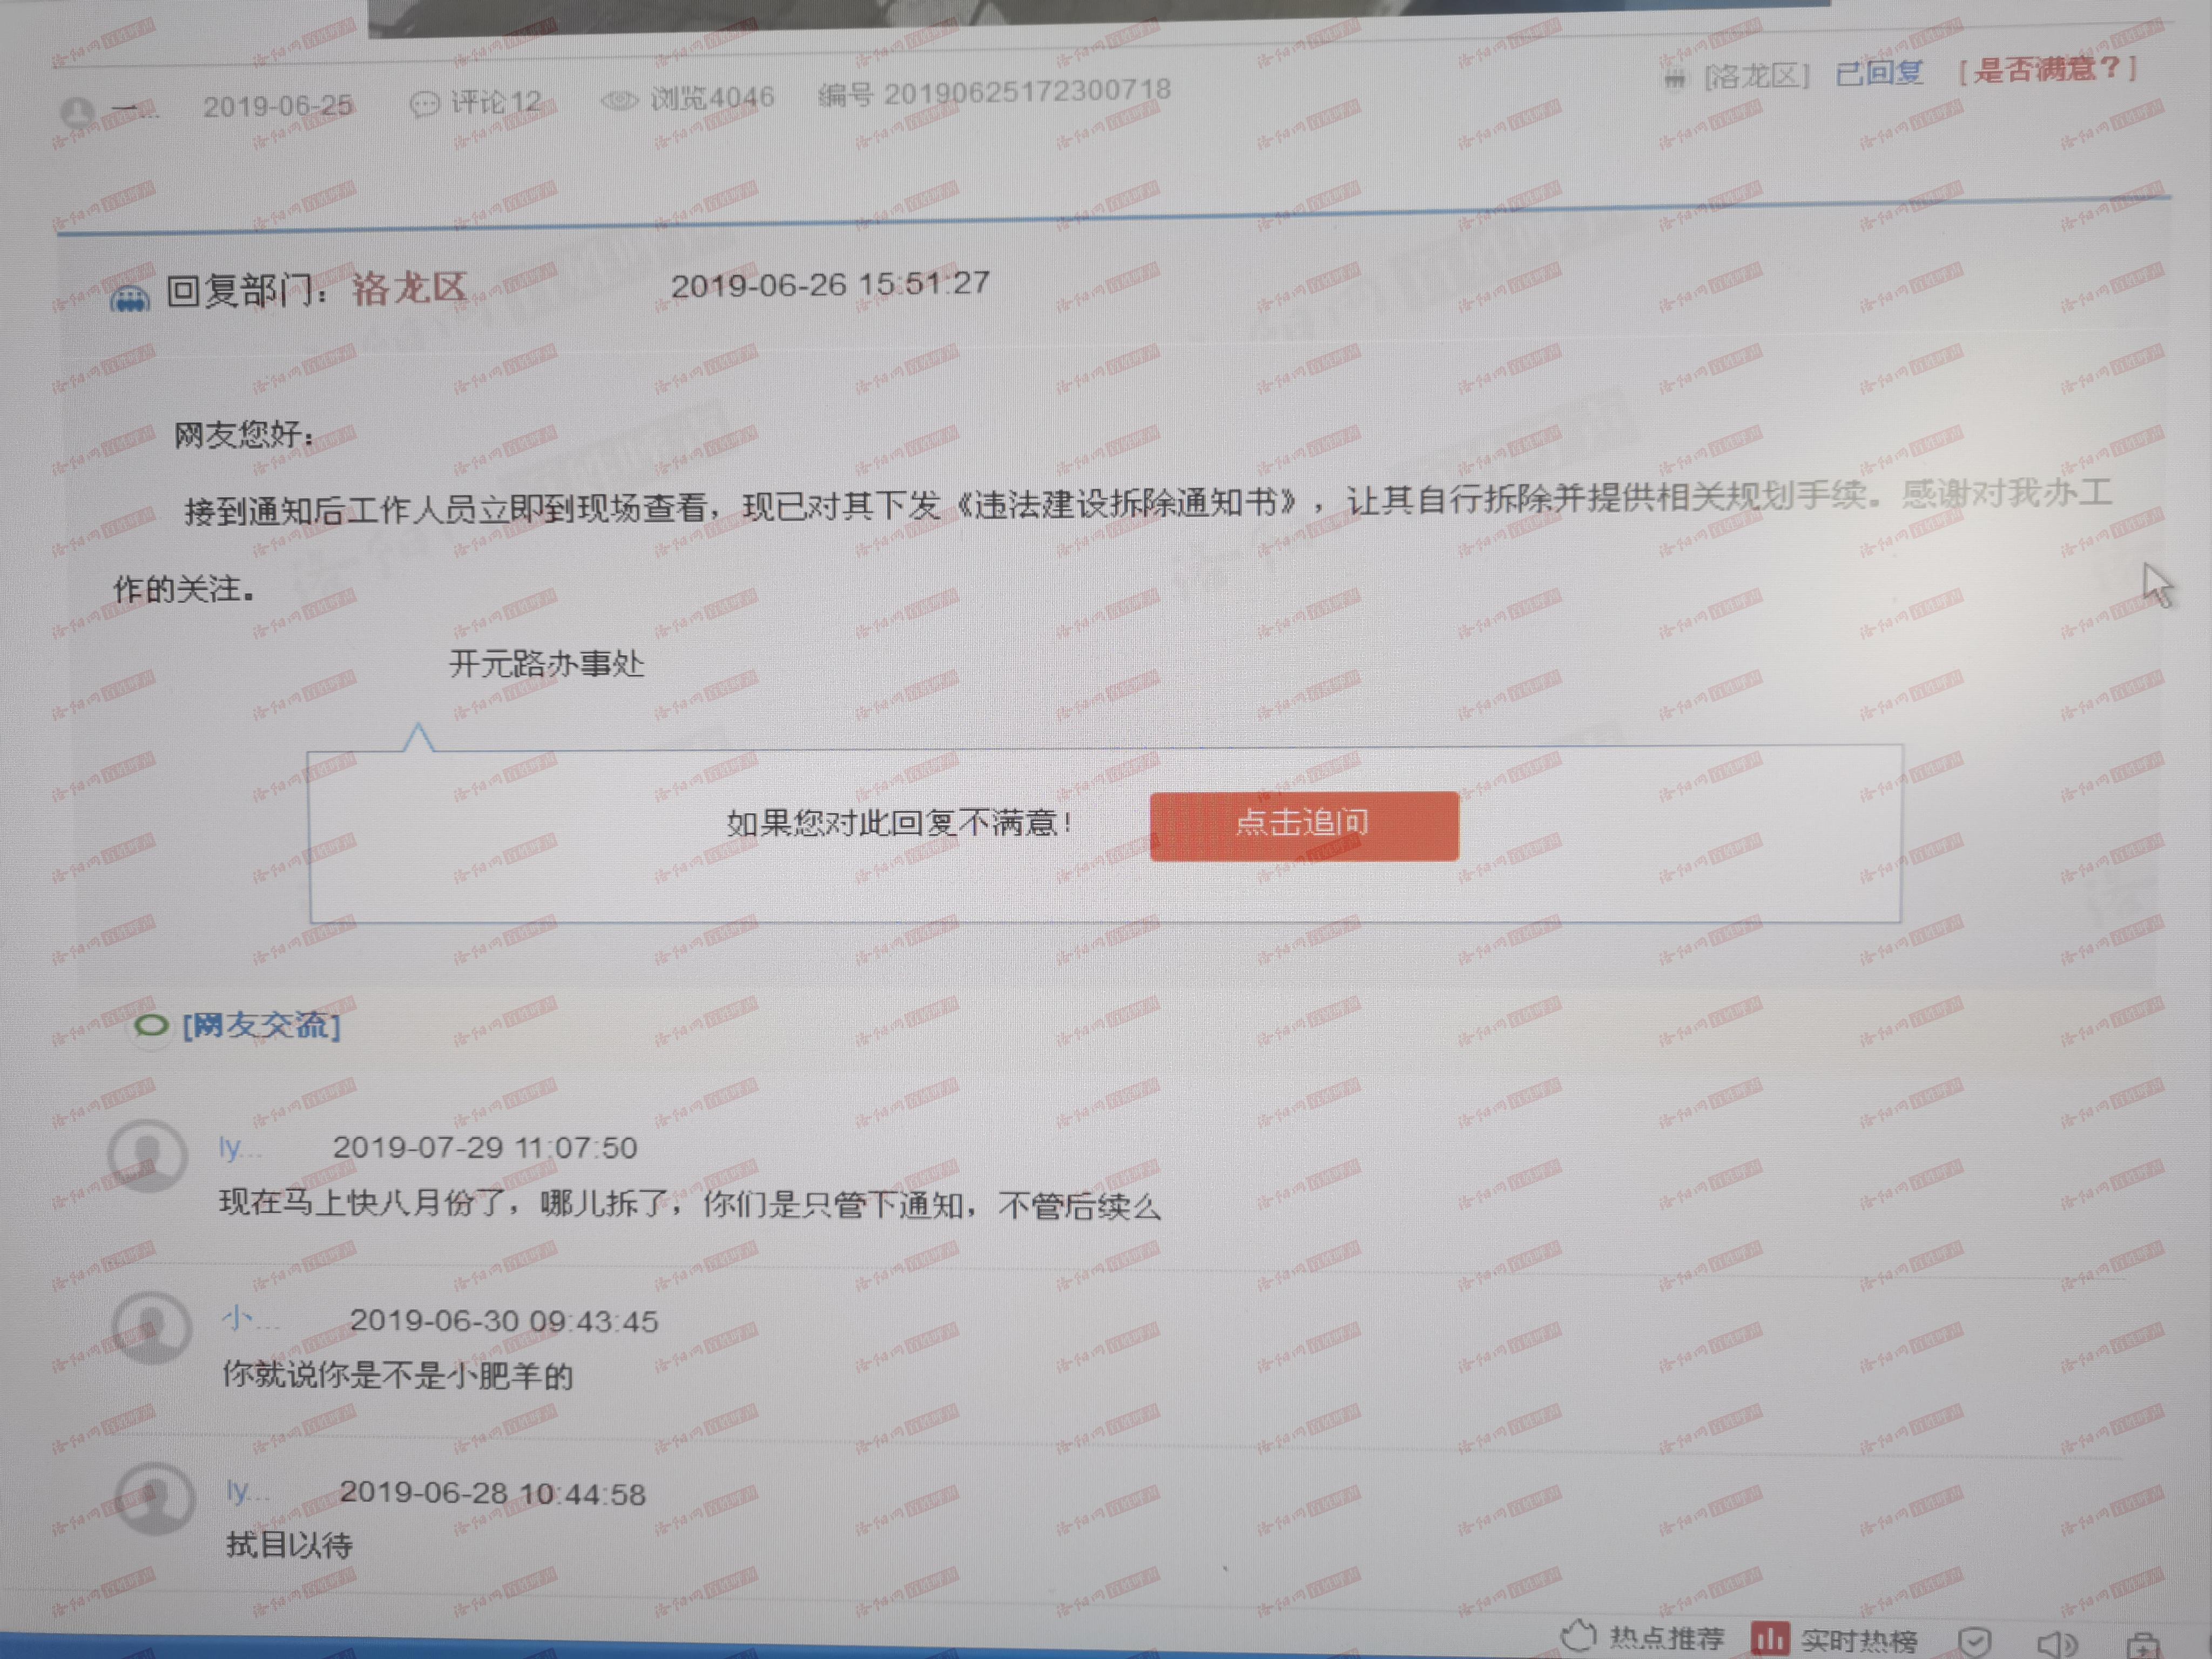Open avatar of 2019-06-28 commenter

point(154,1499)
